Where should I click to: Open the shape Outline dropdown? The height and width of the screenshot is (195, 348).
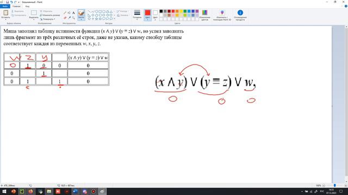[122, 11]
